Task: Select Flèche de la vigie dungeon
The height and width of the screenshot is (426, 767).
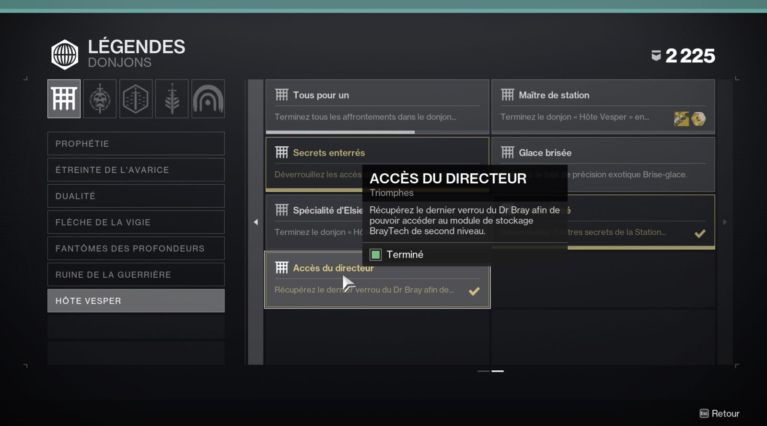Action: click(x=136, y=222)
